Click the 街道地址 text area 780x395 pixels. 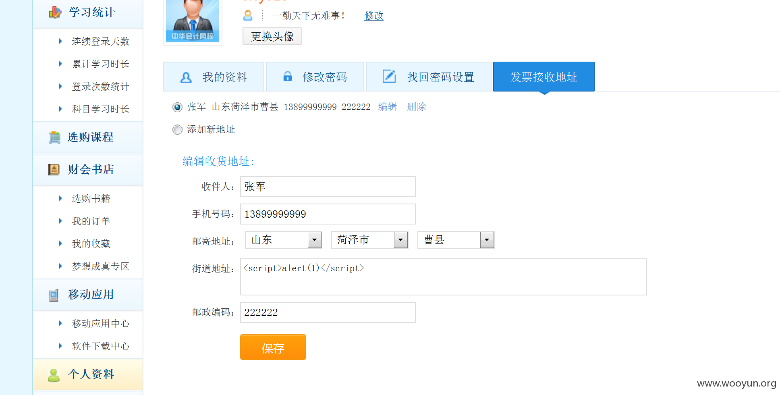pyautogui.click(x=444, y=277)
